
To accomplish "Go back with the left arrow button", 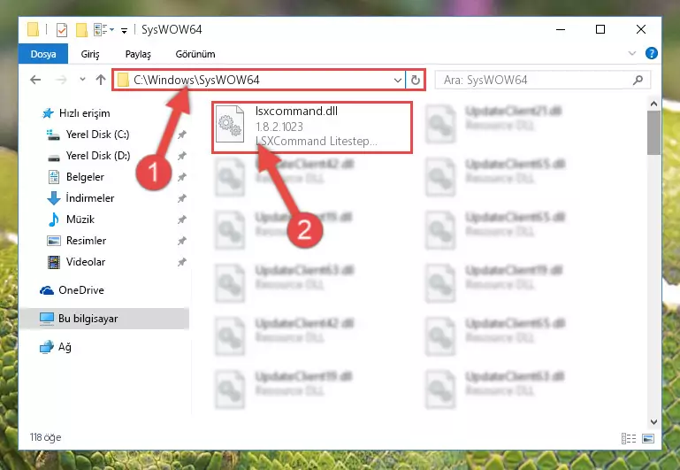I will pyautogui.click(x=35, y=80).
